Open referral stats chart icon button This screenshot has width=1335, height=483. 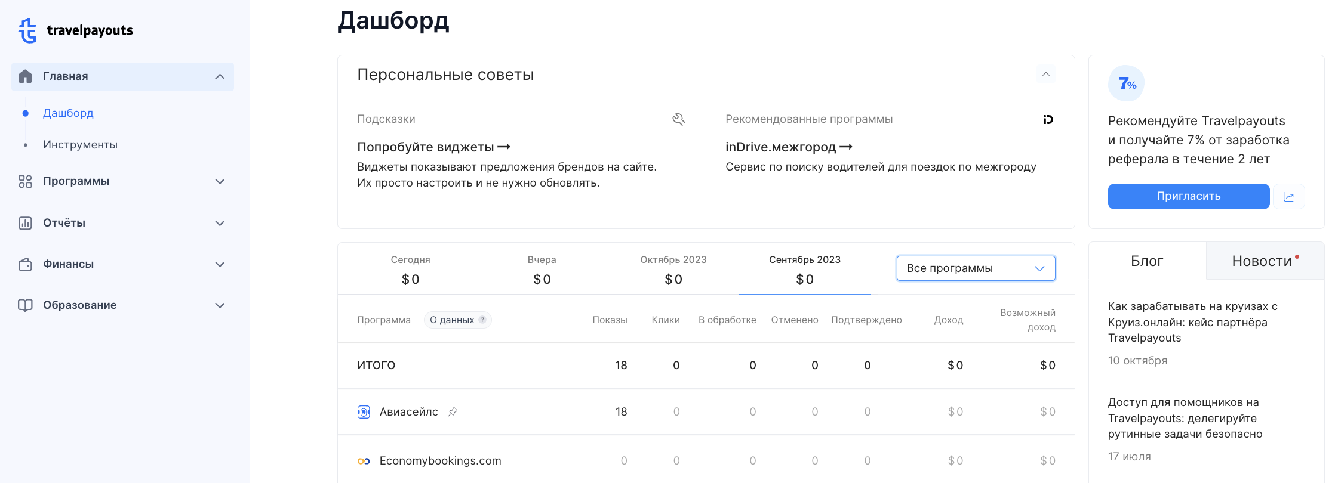point(1289,196)
